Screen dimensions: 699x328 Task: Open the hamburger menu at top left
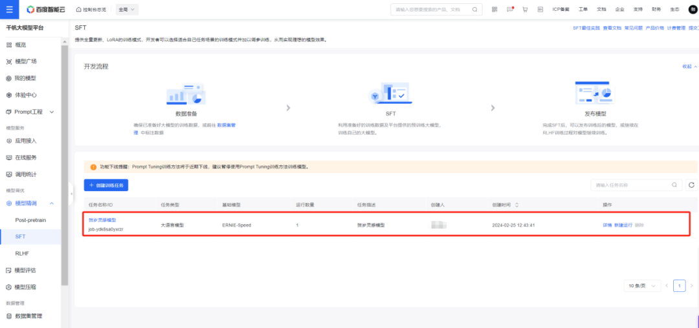click(x=9, y=9)
